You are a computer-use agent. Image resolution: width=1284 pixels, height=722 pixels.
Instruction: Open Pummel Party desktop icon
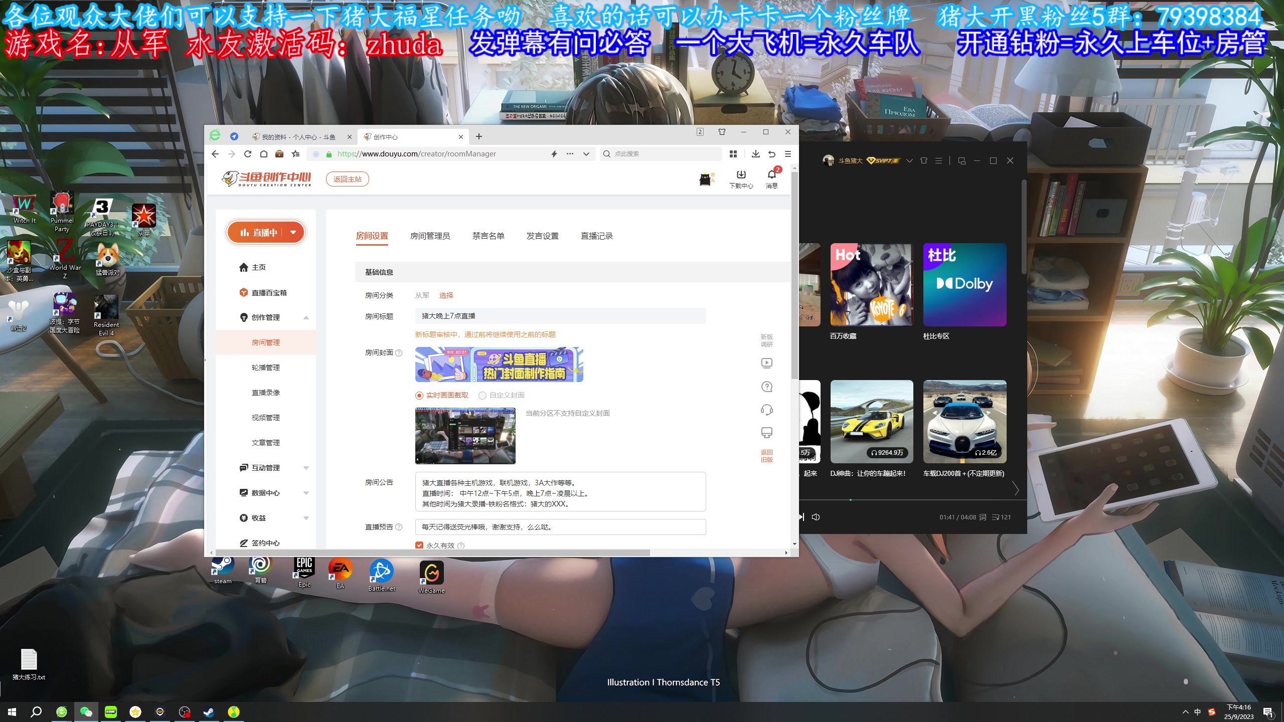62,212
